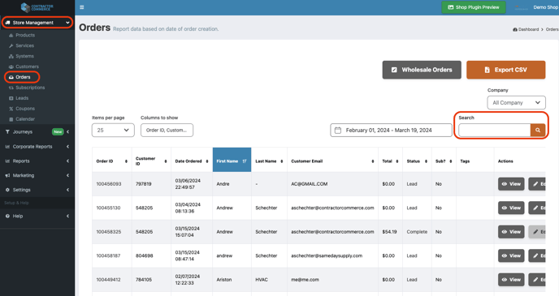Edit order 100449412

[x=537, y=280]
